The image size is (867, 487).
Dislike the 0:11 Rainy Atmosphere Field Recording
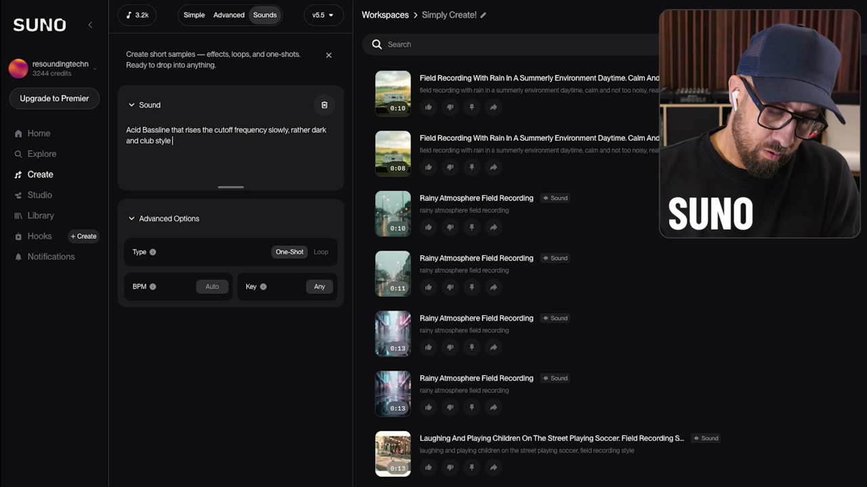(450, 287)
